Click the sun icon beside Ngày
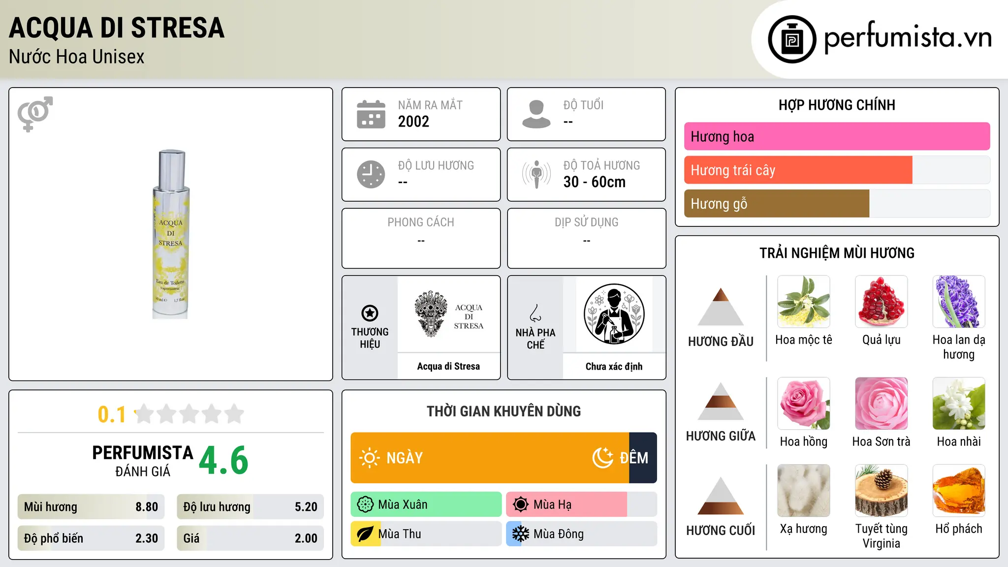The width and height of the screenshot is (1008, 567). coord(369,458)
